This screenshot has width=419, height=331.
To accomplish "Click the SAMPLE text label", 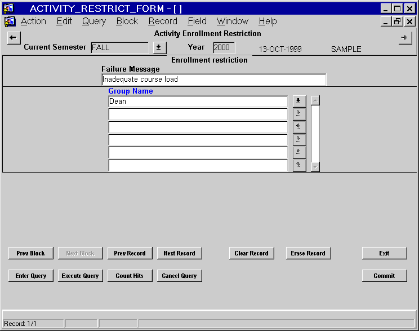I will [346, 49].
